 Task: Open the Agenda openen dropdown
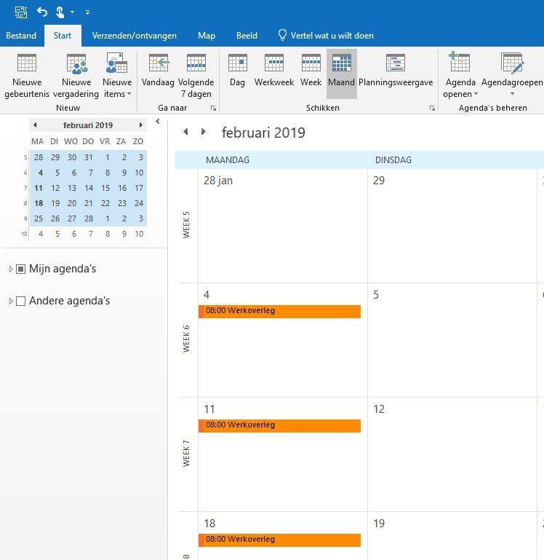pos(460,76)
